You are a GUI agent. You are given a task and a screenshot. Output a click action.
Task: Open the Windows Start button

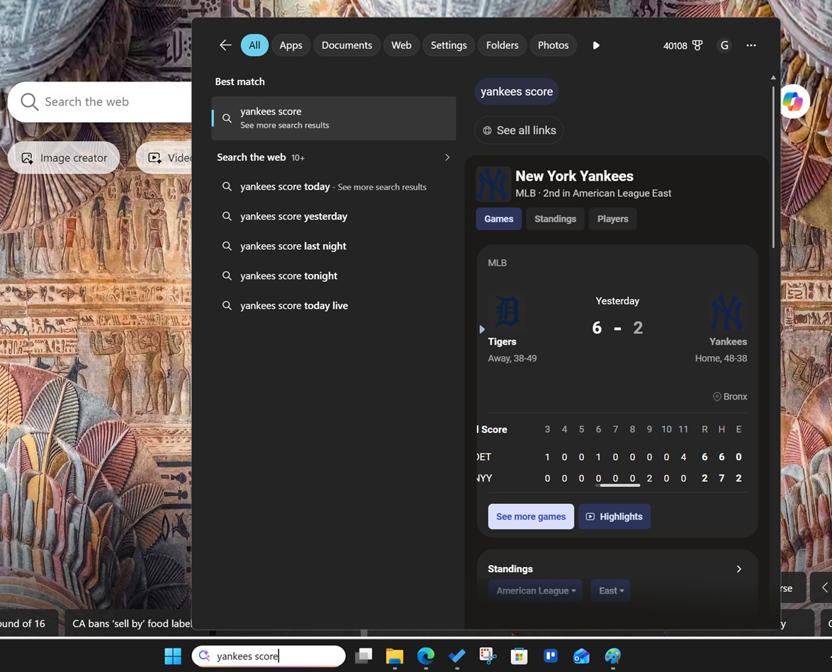click(x=172, y=656)
